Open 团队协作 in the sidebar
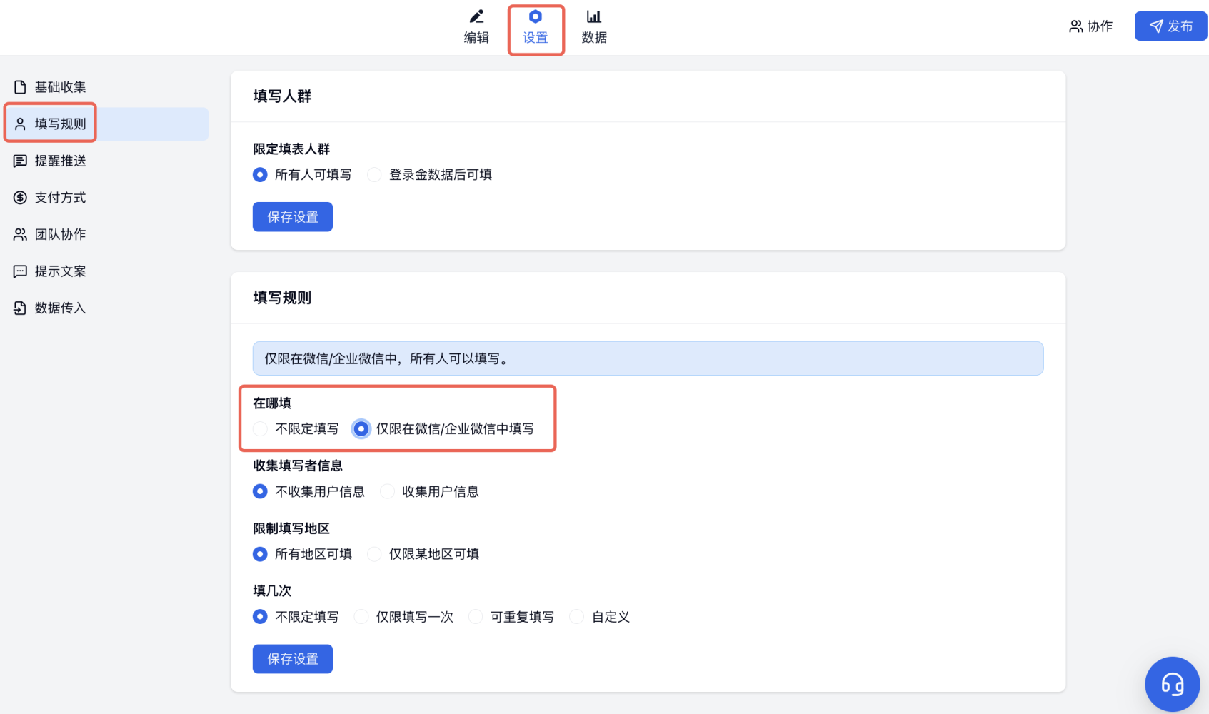The image size is (1209, 714). [x=107, y=234]
